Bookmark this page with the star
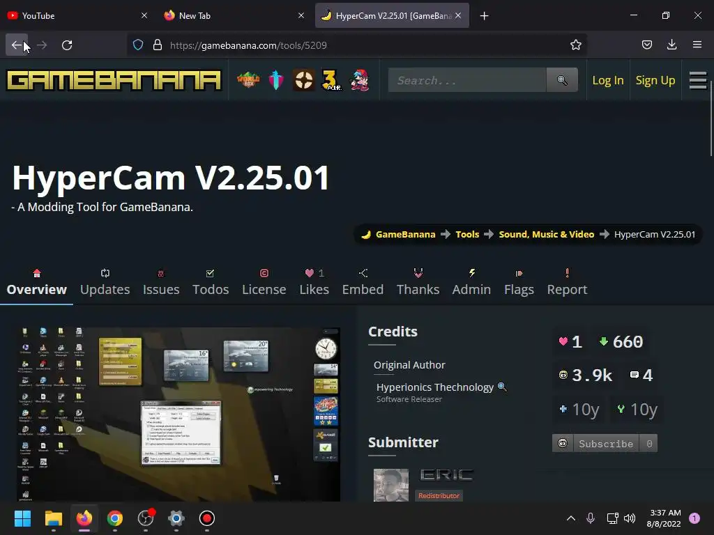 click(x=575, y=45)
